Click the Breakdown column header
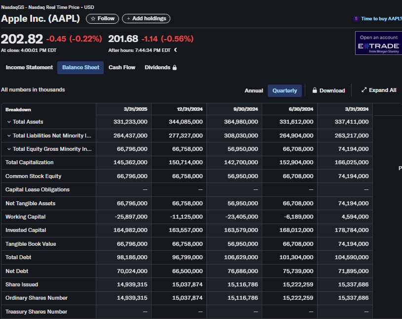 click(x=18, y=110)
